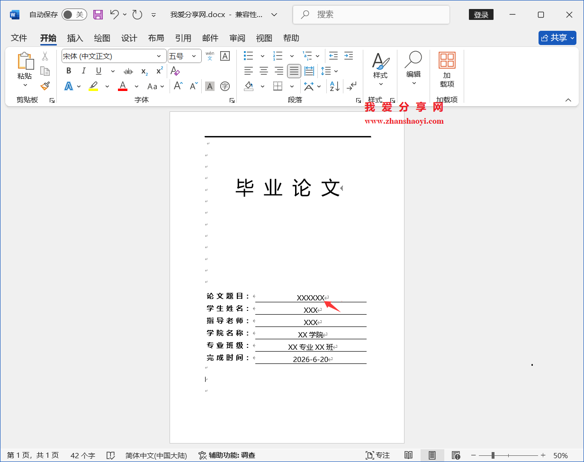
Task: Toggle show paragraph marks
Action: [x=351, y=86]
